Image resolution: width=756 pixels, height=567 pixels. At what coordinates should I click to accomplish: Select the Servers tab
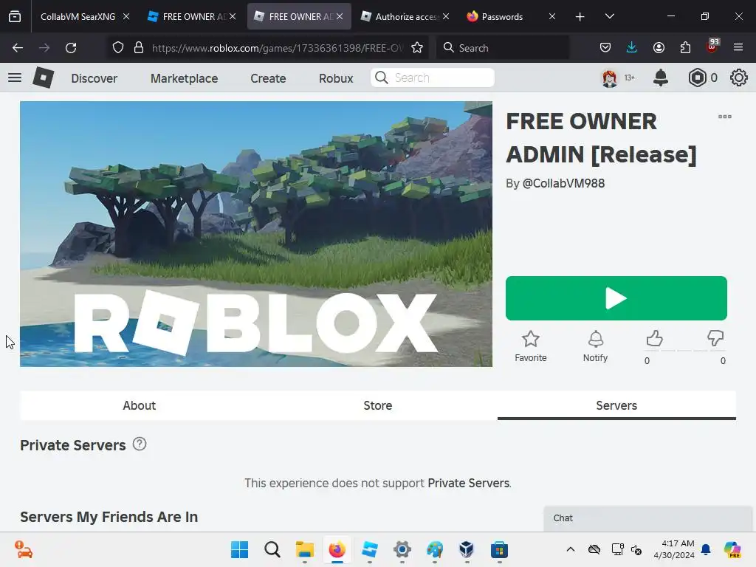click(x=616, y=405)
